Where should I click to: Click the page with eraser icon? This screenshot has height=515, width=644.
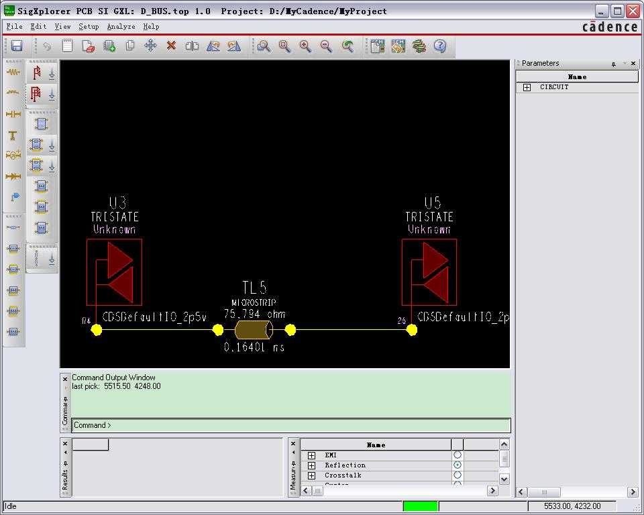coord(88,46)
